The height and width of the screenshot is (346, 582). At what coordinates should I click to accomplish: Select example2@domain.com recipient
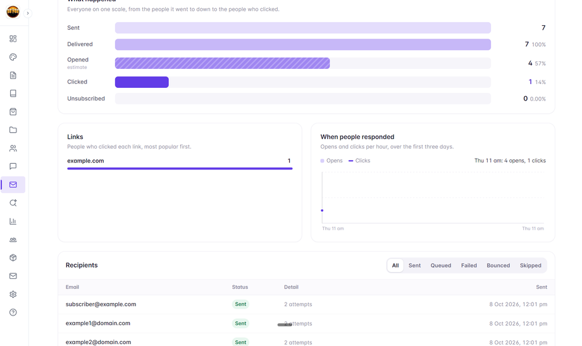click(98, 342)
